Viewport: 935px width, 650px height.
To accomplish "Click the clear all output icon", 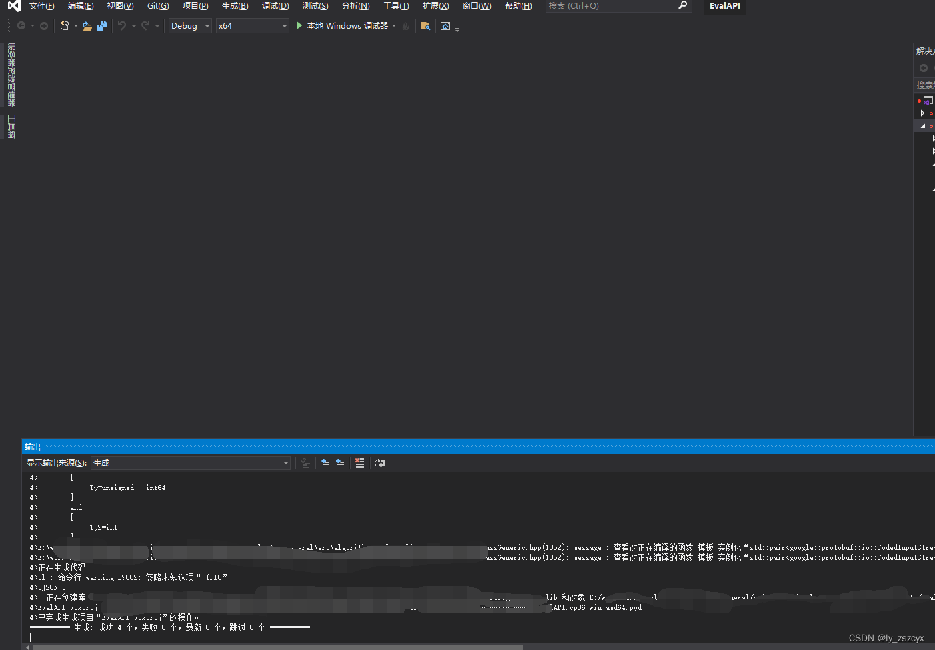I will [360, 463].
